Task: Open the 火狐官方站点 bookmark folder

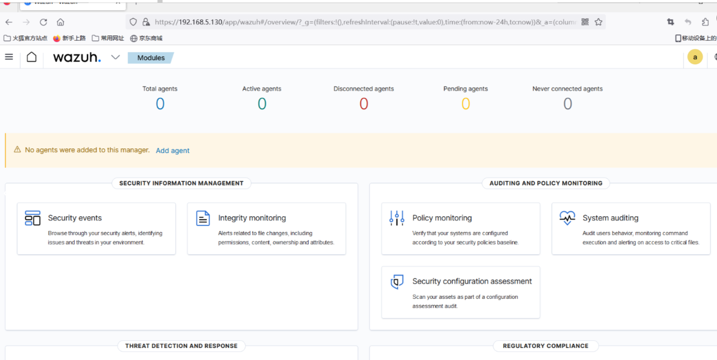Action: (25, 38)
